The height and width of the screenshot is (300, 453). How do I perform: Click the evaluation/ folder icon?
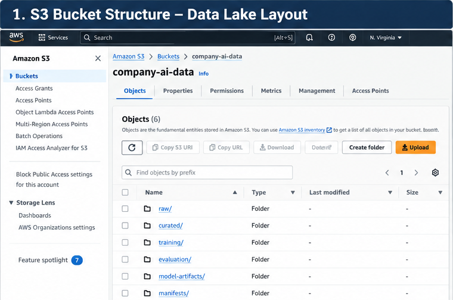(x=147, y=260)
